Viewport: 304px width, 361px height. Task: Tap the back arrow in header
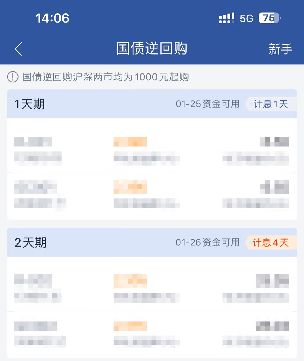click(18, 49)
